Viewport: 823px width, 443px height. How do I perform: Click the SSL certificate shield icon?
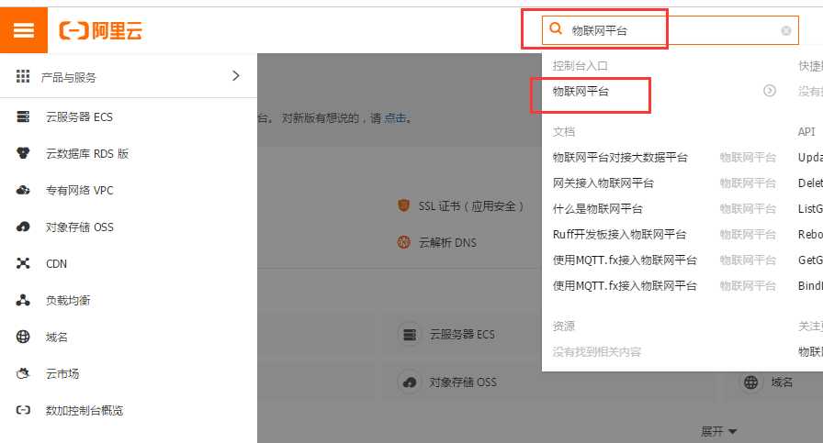(403, 205)
